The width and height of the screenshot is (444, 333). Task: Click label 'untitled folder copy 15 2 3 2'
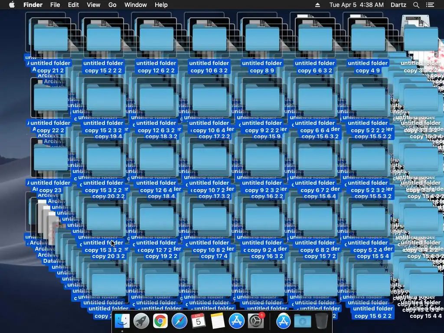coord(103,127)
